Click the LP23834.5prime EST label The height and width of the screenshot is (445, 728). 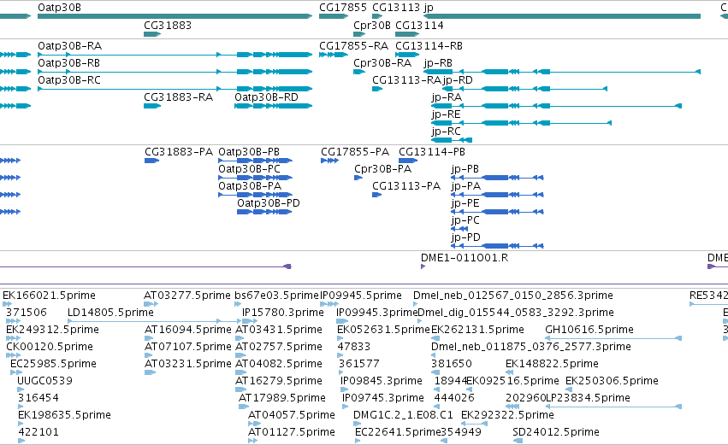[588, 398]
